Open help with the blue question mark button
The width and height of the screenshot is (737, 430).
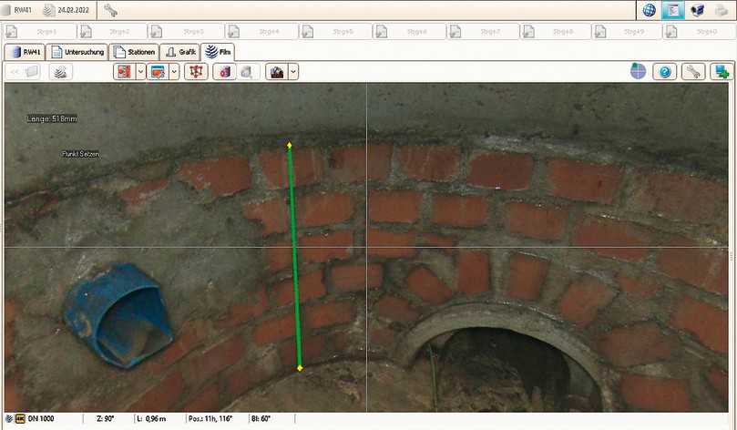coord(664,71)
